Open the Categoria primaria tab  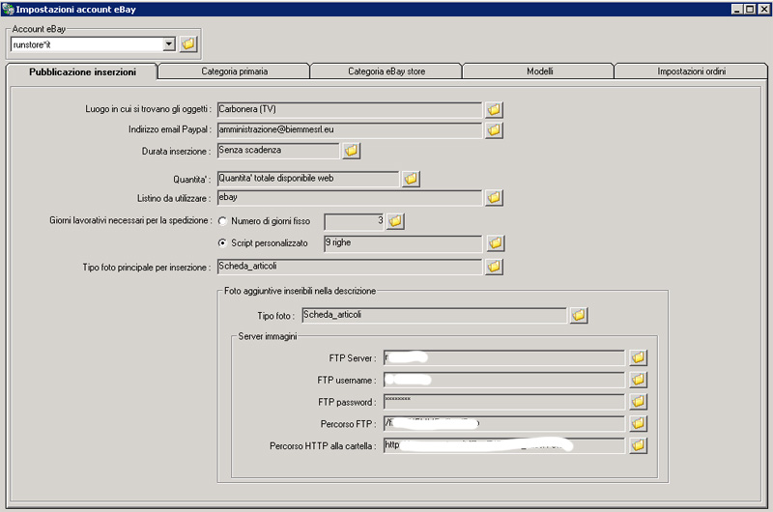(x=235, y=71)
